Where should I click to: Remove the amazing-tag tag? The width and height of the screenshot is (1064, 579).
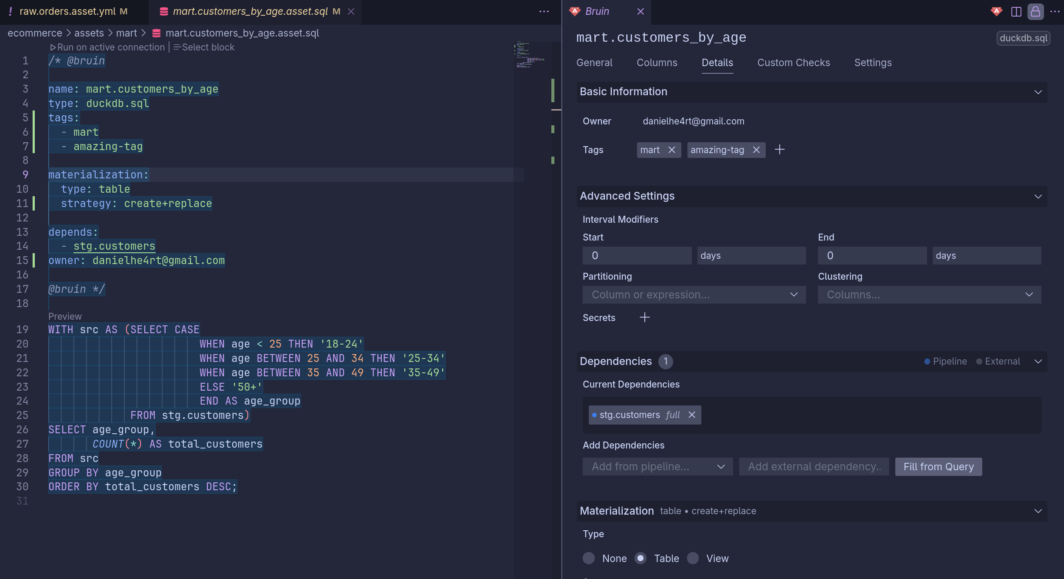[757, 150]
